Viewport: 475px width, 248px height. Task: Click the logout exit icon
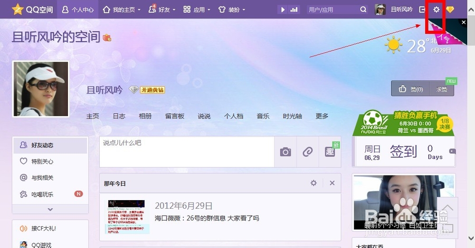tap(422, 9)
